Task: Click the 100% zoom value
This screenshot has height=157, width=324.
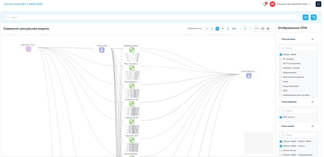Action: click(257, 29)
